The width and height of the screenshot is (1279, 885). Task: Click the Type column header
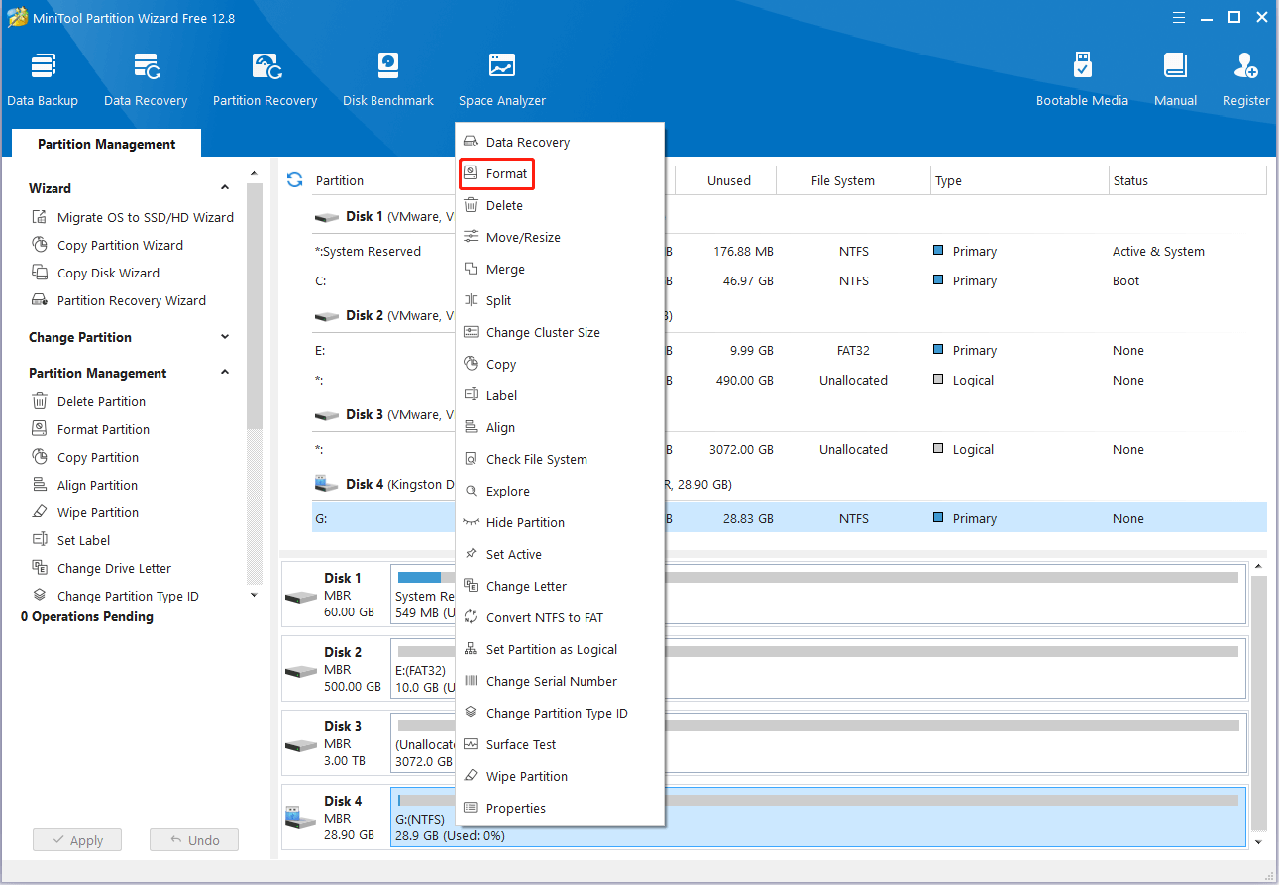(x=1019, y=180)
